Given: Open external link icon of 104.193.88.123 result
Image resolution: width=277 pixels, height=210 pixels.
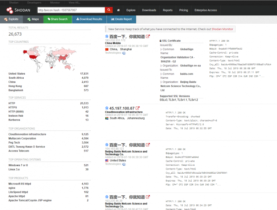Looking at the screenshot, I should tap(148, 145).
